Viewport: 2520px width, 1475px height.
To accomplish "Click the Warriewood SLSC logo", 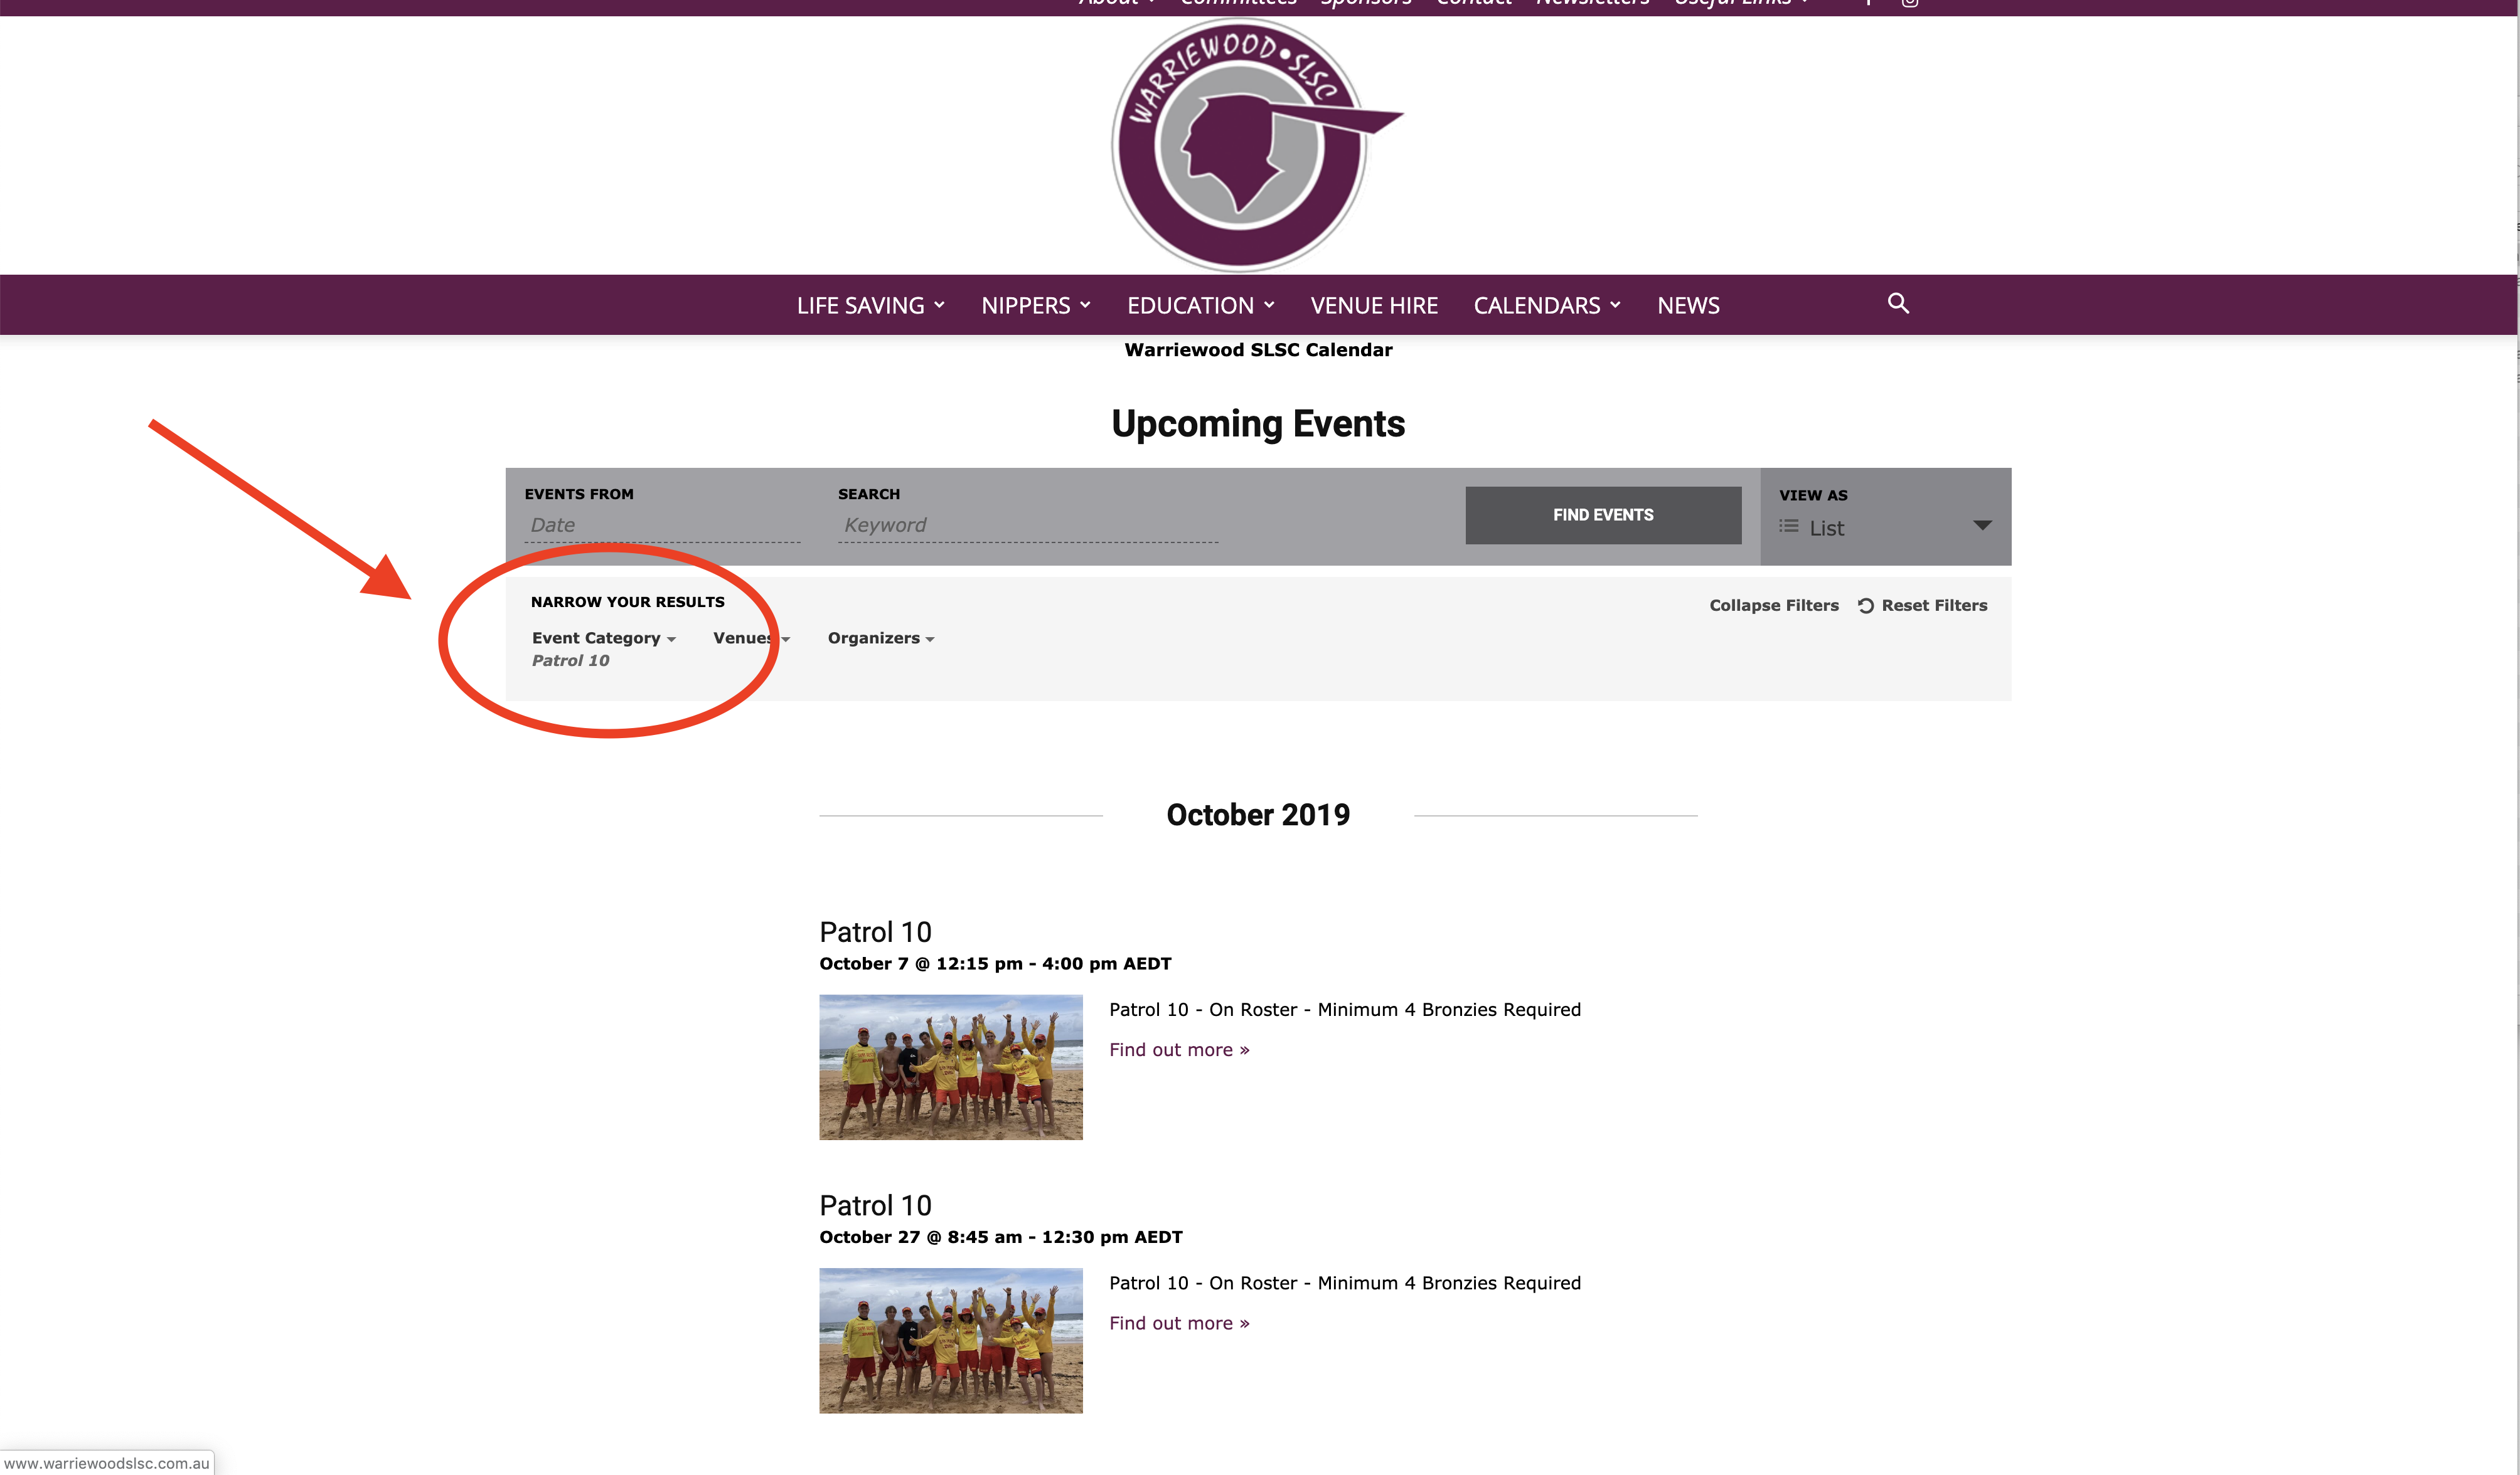I will (1257, 146).
